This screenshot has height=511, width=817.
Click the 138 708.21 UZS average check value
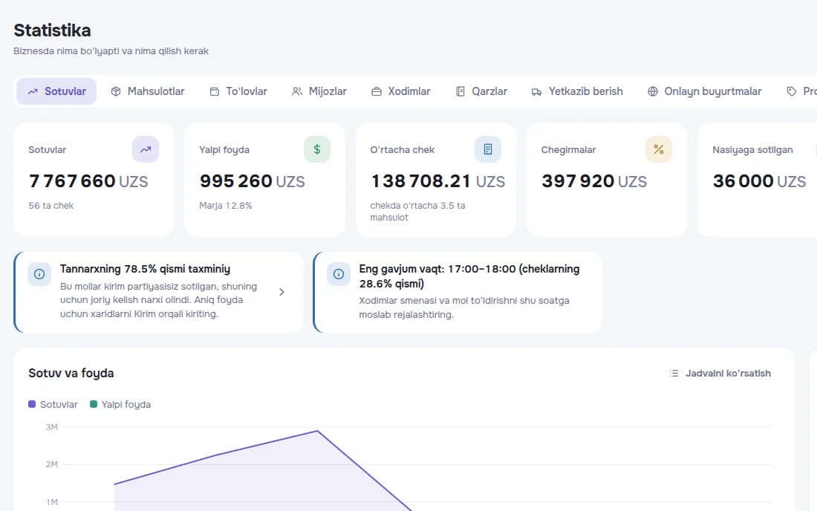437,181
